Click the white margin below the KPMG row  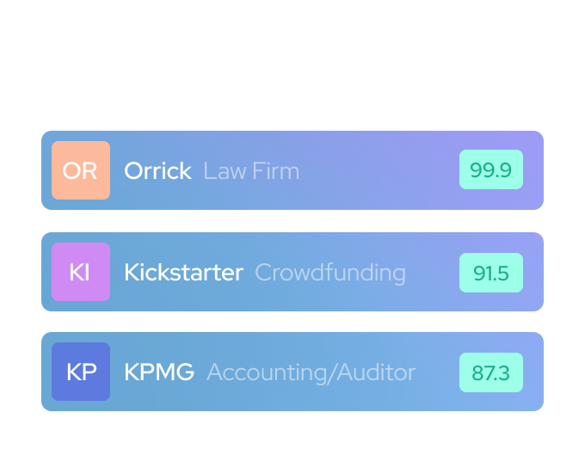pyautogui.click(x=292, y=428)
